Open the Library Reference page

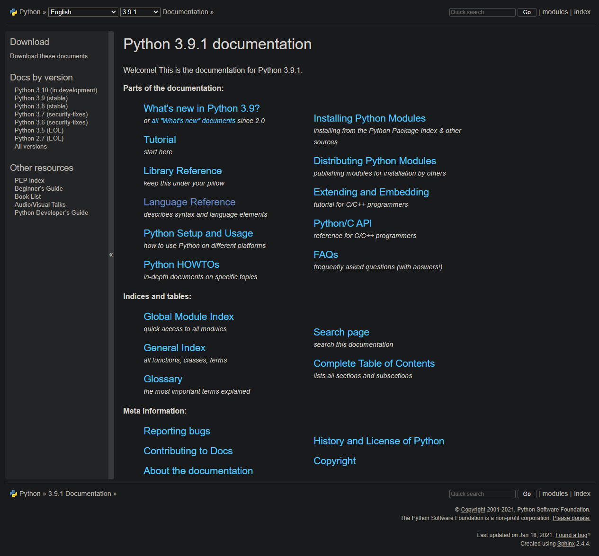(x=182, y=171)
